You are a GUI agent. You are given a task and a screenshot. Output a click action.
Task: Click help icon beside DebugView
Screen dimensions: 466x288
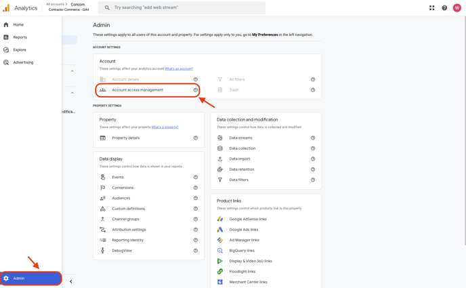pos(196,251)
